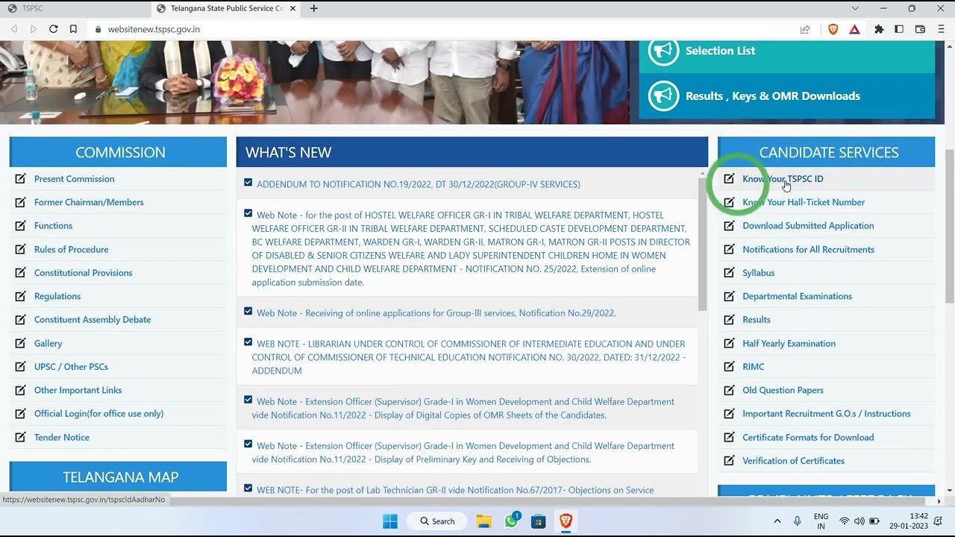Toggle the browser sidebar panel icon

click(899, 29)
